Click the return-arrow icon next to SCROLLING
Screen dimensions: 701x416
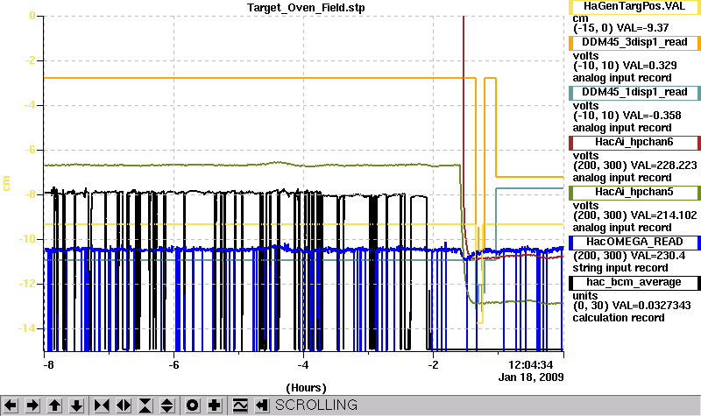click(x=262, y=405)
